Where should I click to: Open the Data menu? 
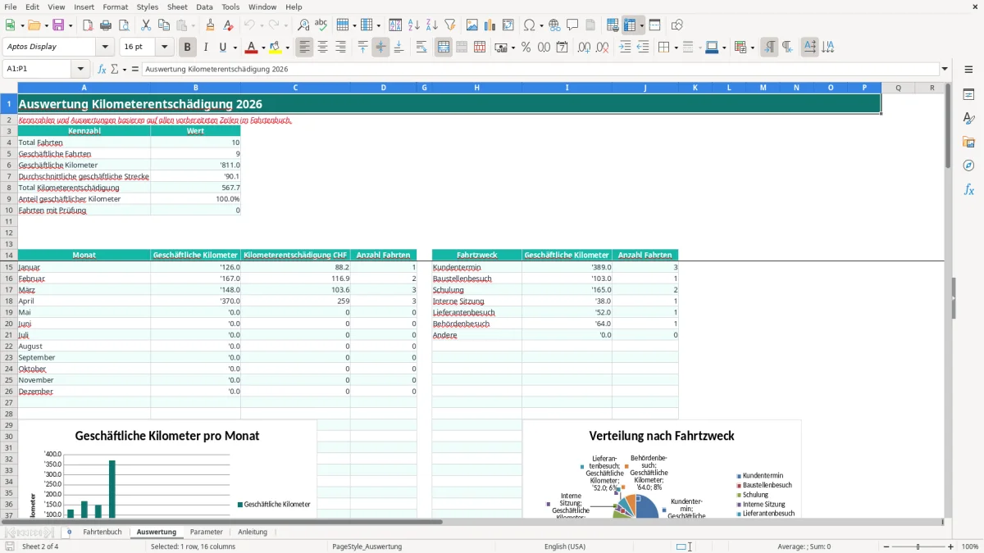click(204, 7)
